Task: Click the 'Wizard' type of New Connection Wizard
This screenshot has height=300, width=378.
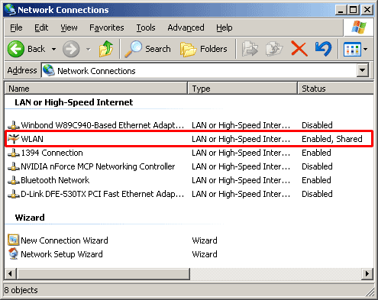Action: coord(205,240)
